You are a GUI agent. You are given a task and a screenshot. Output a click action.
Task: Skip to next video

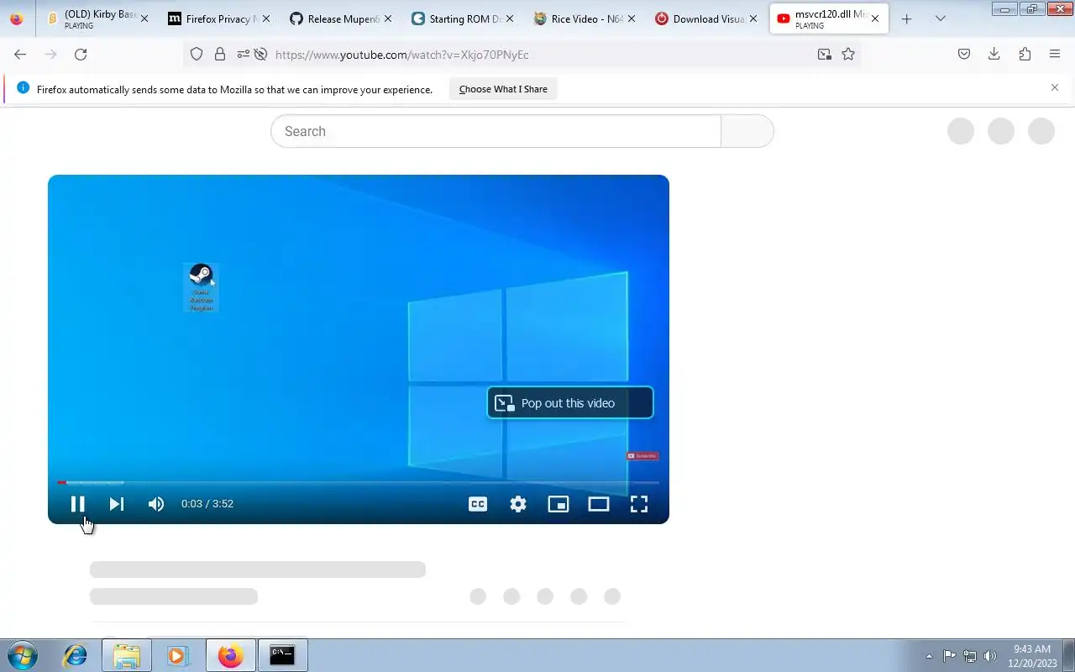(117, 504)
